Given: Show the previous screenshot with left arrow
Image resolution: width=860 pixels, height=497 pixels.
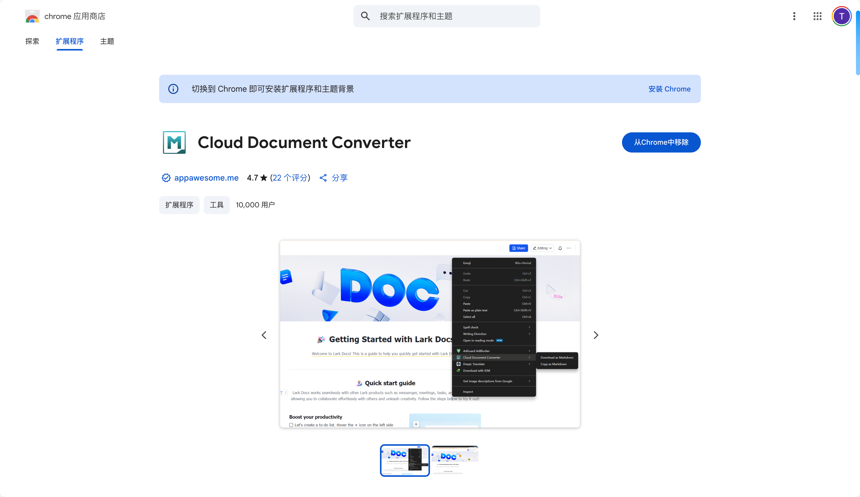Looking at the screenshot, I should click(x=264, y=335).
